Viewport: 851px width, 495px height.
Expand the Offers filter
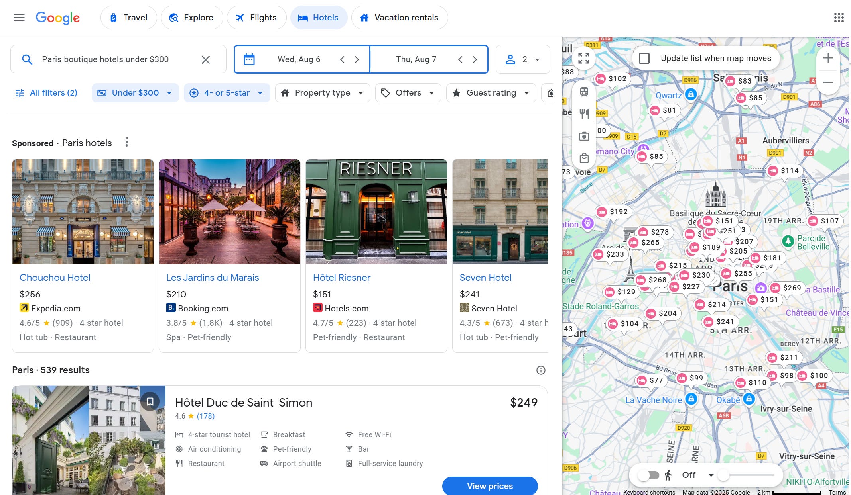[x=408, y=93]
